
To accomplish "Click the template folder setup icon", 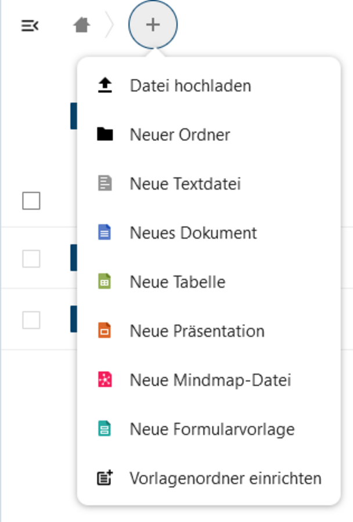I will (x=105, y=478).
